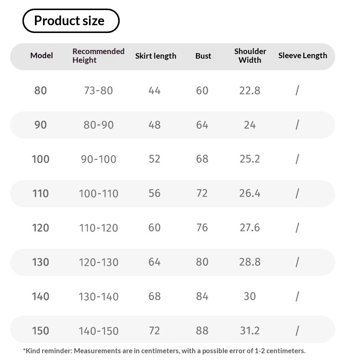
Task: Select bust value 84 in row 140
Action: click(x=202, y=296)
